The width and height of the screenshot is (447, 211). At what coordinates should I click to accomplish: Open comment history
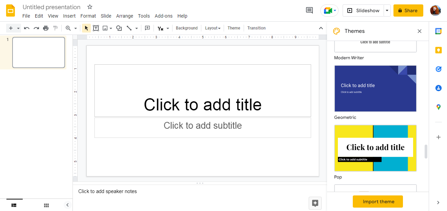point(309,10)
